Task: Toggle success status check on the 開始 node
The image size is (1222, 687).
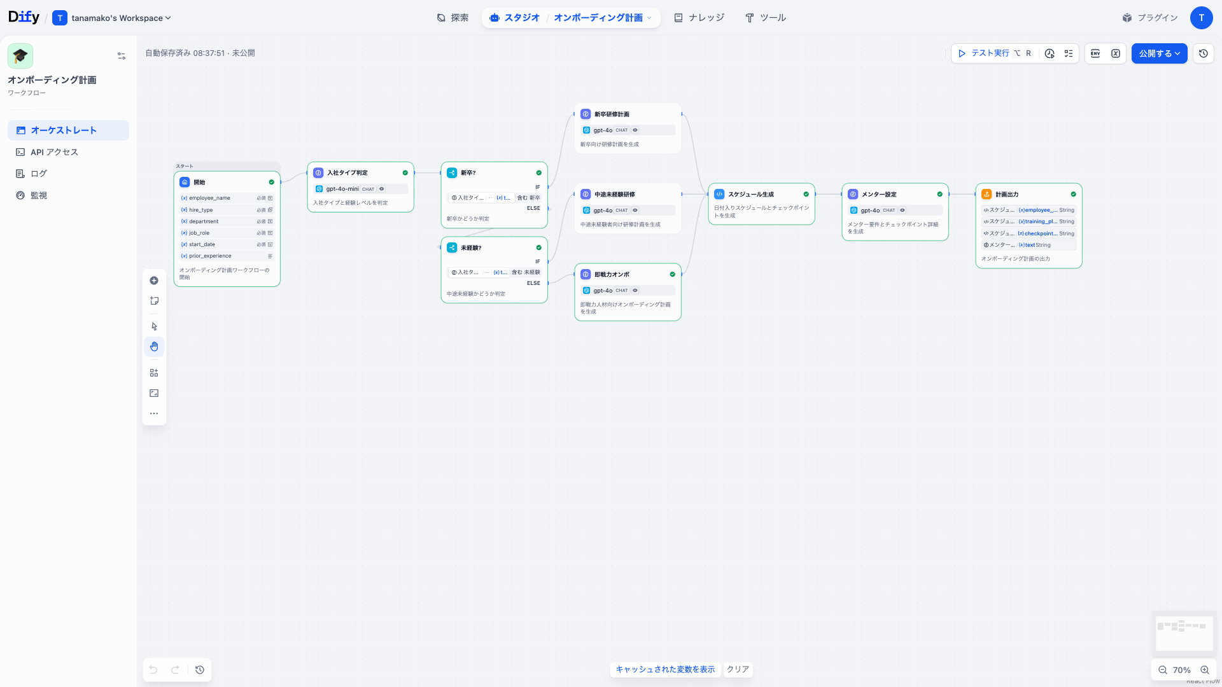Action: (x=272, y=182)
